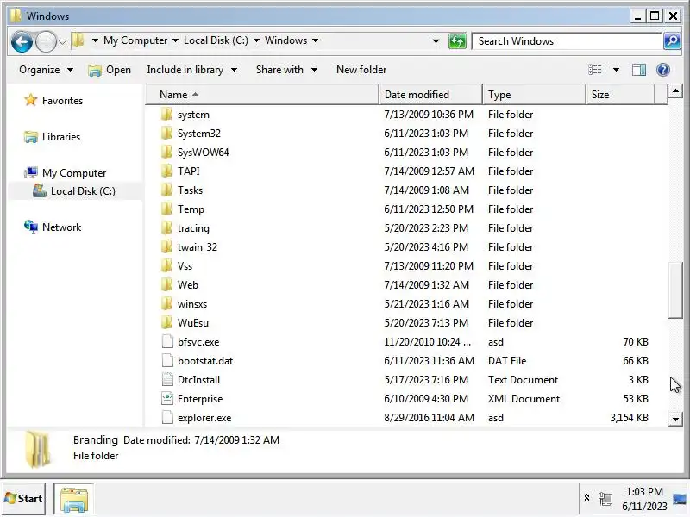Viewport: 690px width, 517px height.
Task: Expand the Windows breadcrumb arrow
Action: point(315,40)
